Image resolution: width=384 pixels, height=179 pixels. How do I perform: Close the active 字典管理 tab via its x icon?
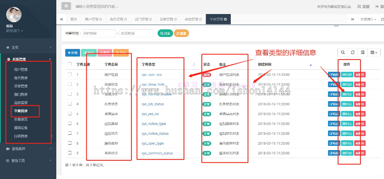click(225, 19)
